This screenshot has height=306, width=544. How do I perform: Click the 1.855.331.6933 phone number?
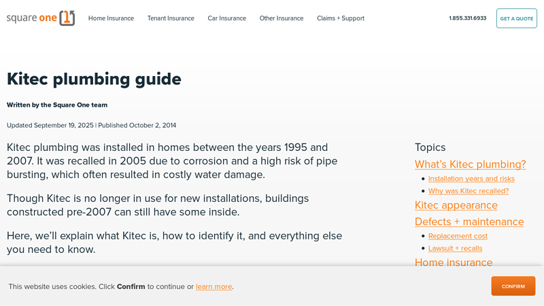coord(468,18)
